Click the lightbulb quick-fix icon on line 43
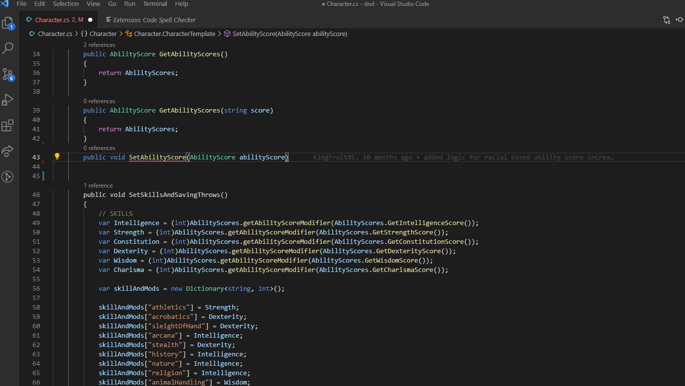This screenshot has height=386, width=685. coord(57,156)
